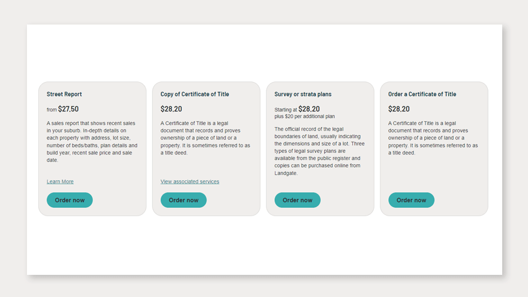Click the 'from' label before the $27.50 price
The width and height of the screenshot is (528, 297).
(52, 110)
